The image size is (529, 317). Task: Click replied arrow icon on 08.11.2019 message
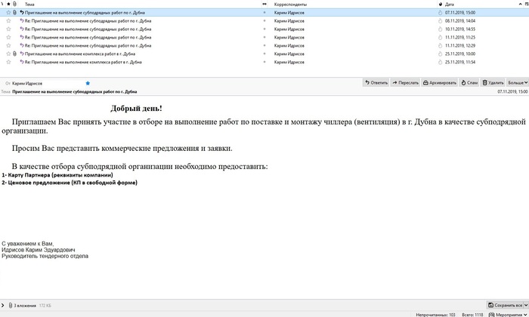(22, 20)
